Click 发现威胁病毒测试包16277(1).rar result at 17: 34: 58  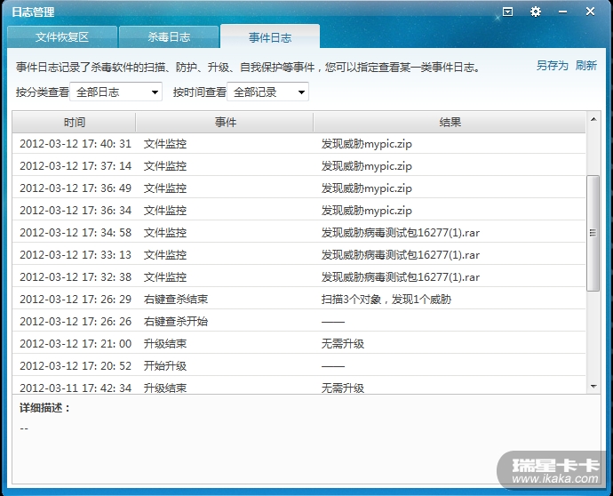tap(401, 233)
